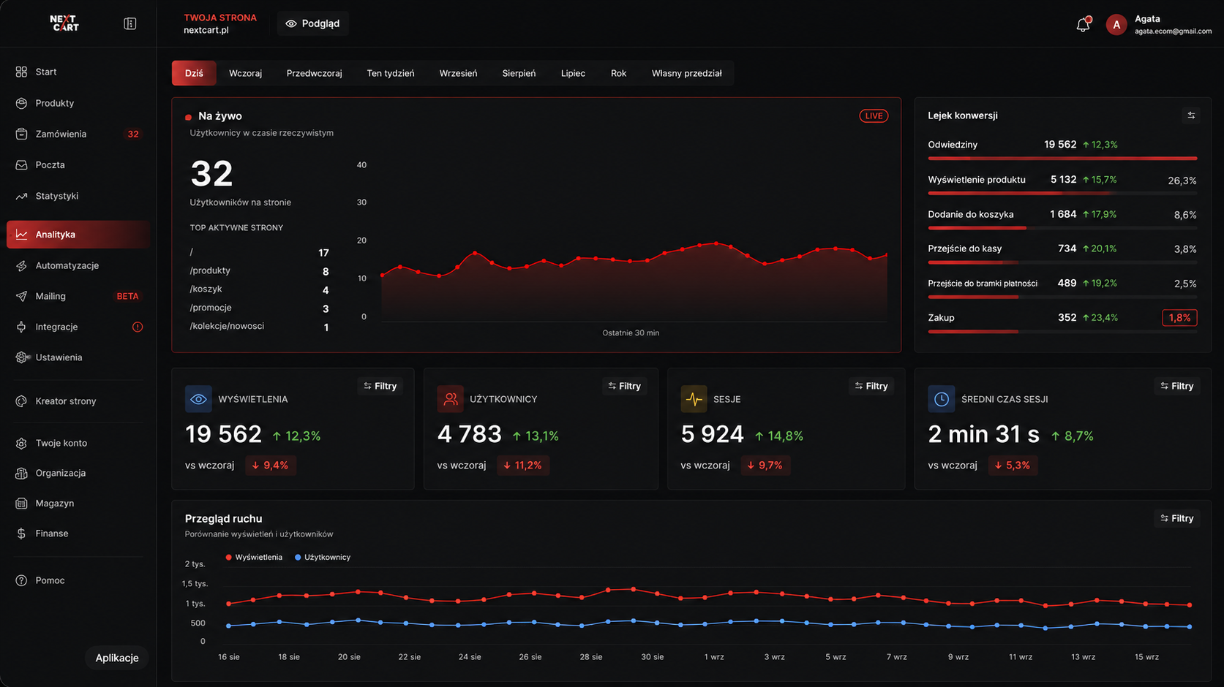
Task: Click the Automatyzacje sidebar icon
Action: pos(21,265)
